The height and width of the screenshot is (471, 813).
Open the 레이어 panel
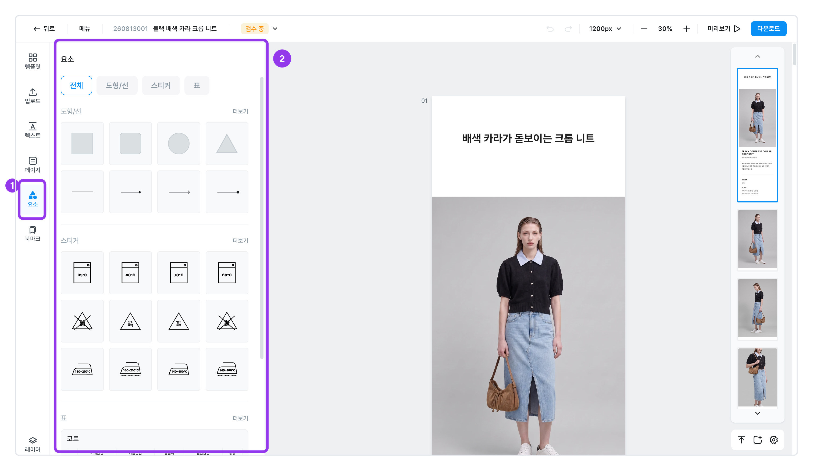(x=33, y=444)
